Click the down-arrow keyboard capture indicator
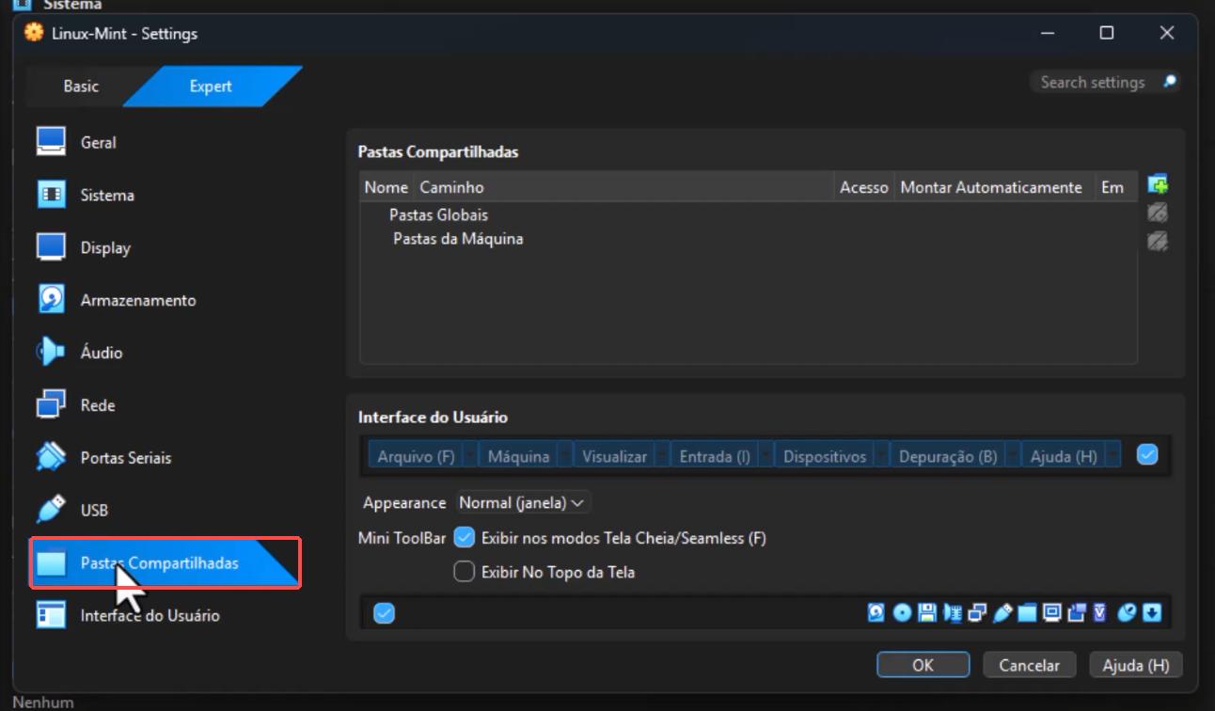The width and height of the screenshot is (1215, 711). (1152, 613)
